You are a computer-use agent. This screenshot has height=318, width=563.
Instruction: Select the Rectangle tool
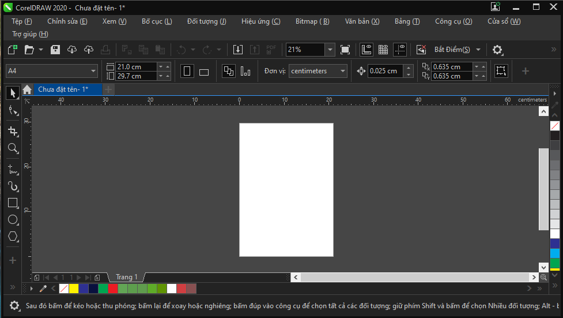coord(13,203)
